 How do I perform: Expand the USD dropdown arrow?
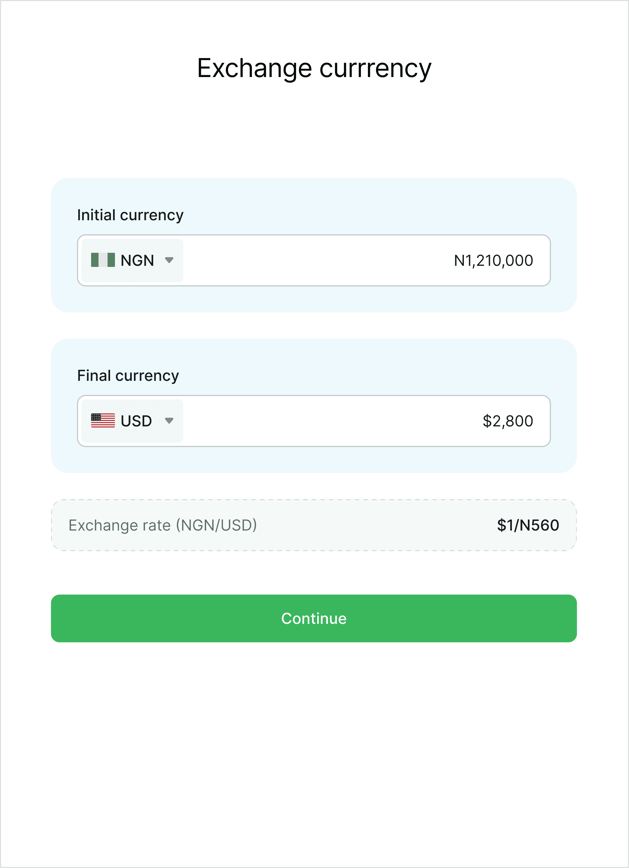pos(169,421)
